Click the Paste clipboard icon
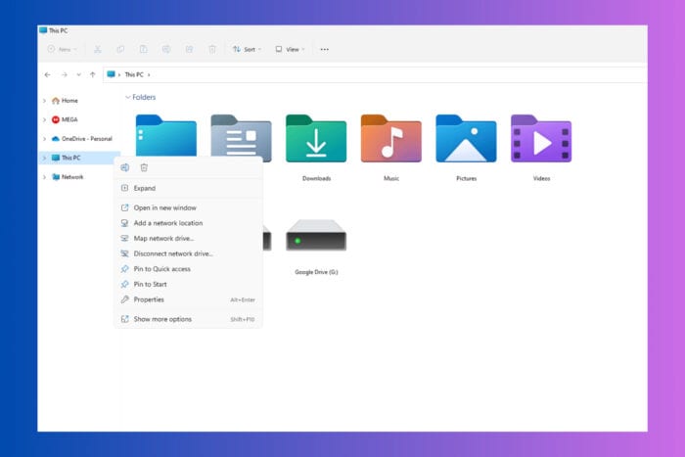The height and width of the screenshot is (457, 685). point(143,49)
